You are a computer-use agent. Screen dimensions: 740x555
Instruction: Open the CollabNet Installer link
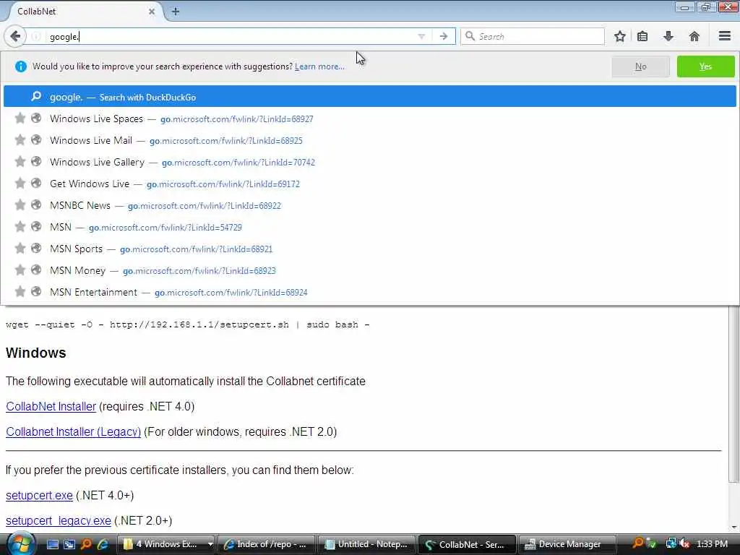tap(51, 406)
